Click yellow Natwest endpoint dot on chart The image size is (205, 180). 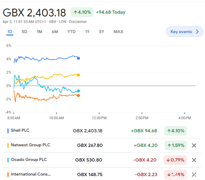78,75
